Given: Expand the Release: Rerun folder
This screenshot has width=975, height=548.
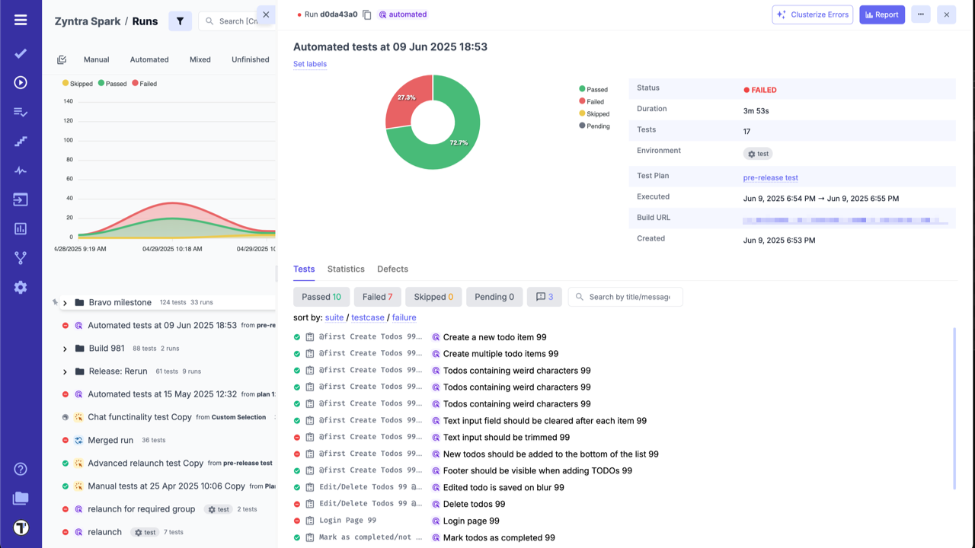Looking at the screenshot, I should coord(65,372).
